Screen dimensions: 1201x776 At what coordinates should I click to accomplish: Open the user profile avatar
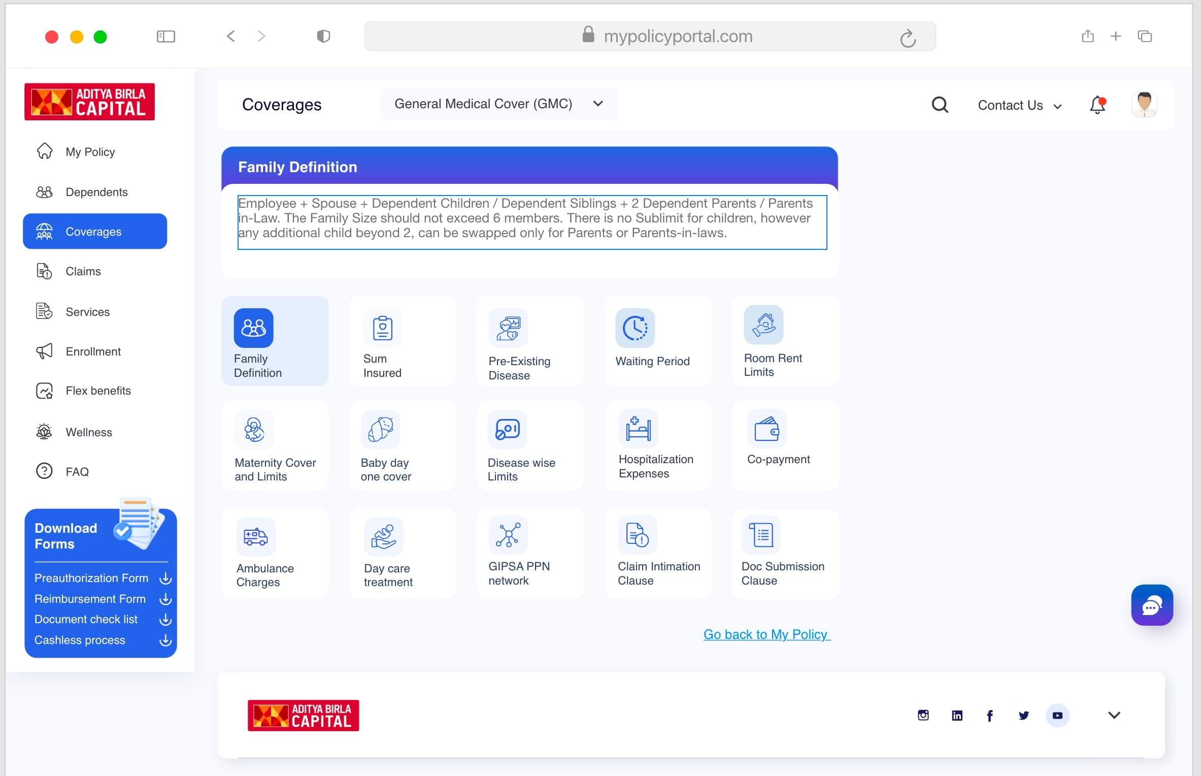[1144, 105]
